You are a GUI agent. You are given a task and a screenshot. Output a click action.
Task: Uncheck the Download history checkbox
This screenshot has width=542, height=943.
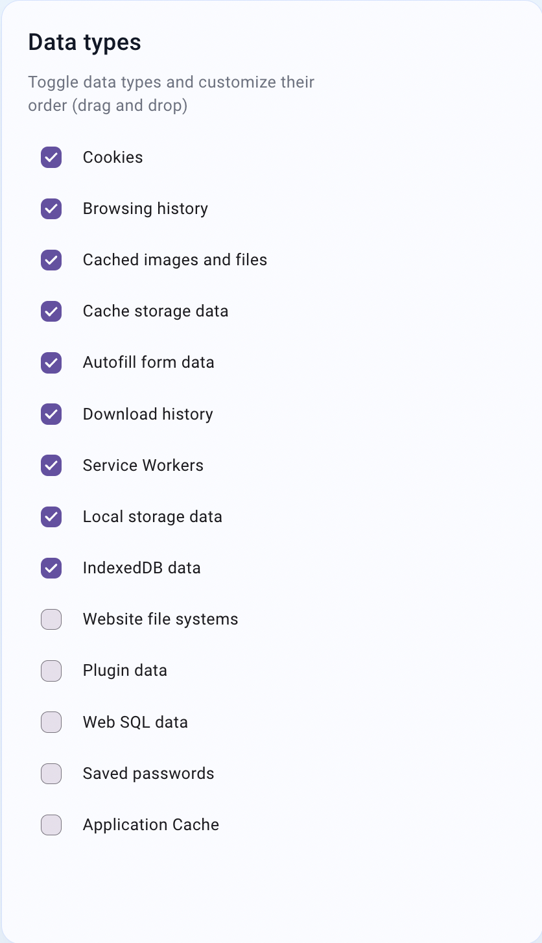click(51, 414)
